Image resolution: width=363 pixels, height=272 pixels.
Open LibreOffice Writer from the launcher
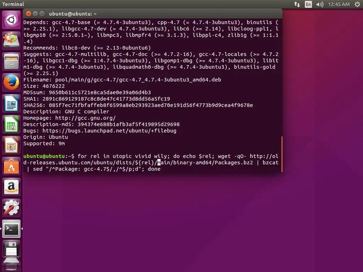[11, 103]
